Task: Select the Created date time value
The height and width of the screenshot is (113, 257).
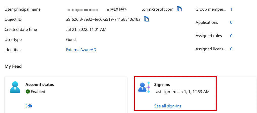Action: tap(86, 30)
